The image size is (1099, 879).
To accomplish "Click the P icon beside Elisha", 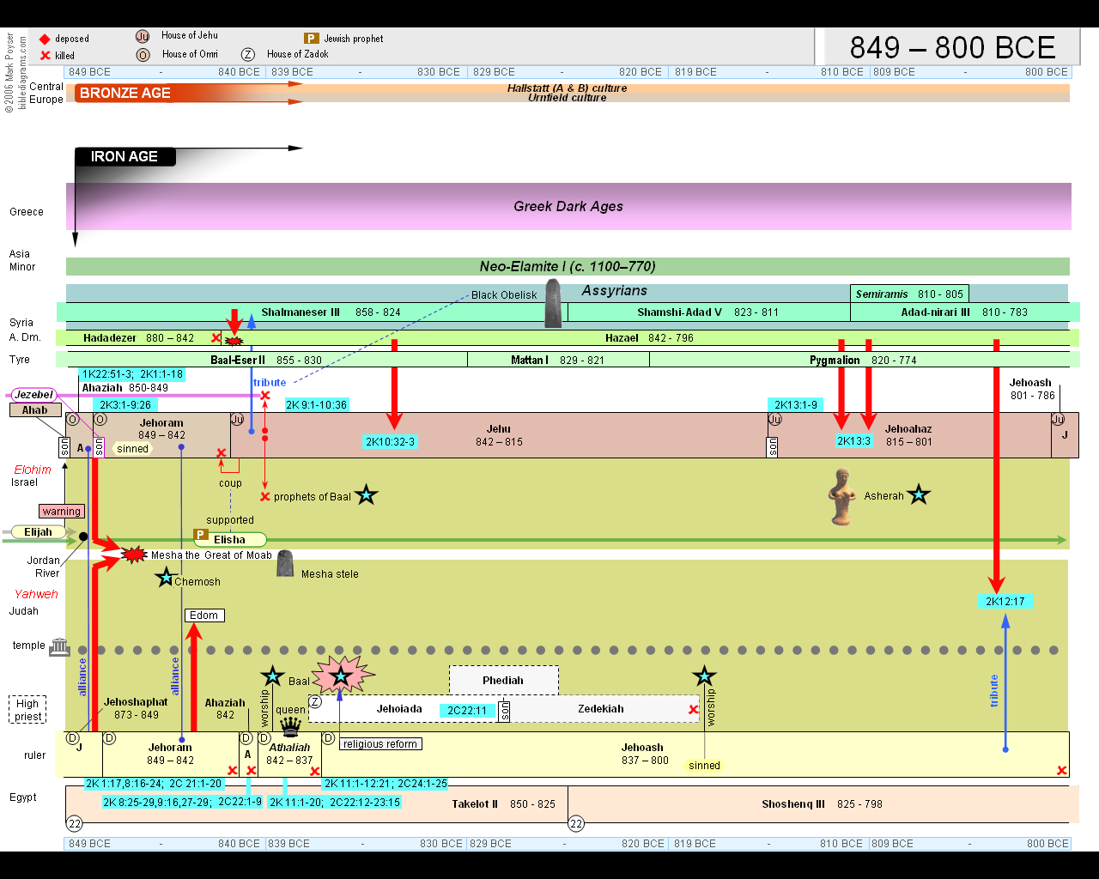I will 201,535.
